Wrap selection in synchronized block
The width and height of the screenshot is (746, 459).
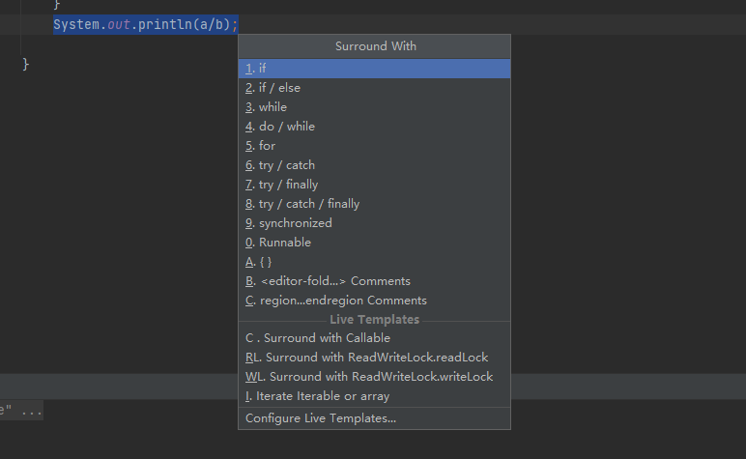[295, 223]
